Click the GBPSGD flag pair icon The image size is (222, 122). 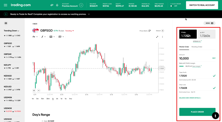(36, 30)
